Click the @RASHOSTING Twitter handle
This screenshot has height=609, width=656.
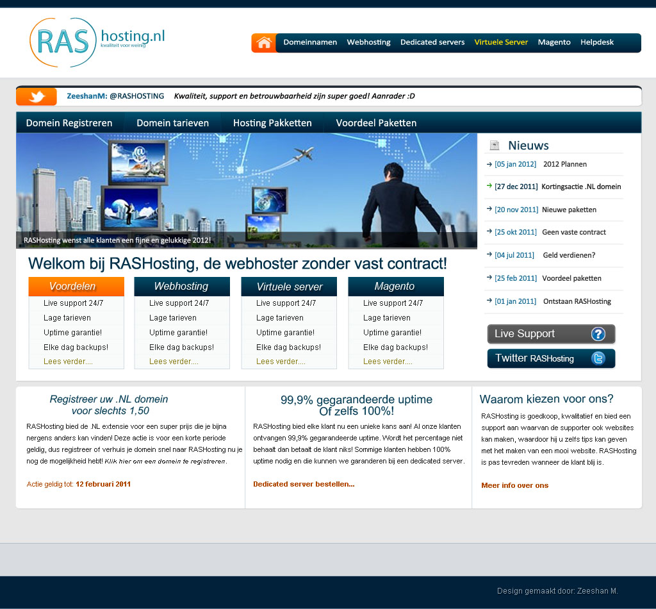tap(137, 96)
